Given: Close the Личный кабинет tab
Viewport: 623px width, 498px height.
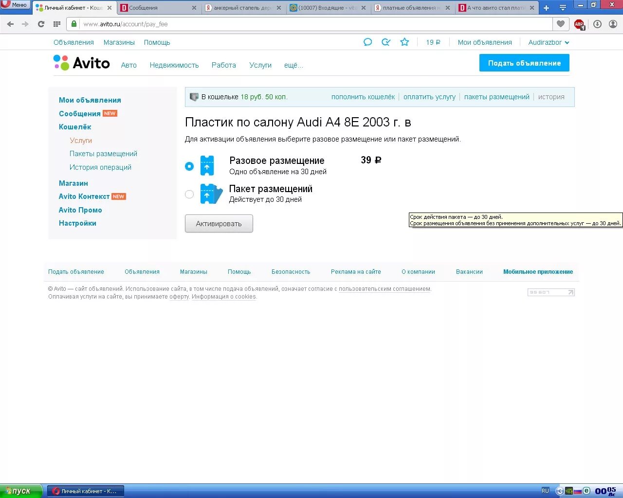Looking at the screenshot, I should (x=110, y=8).
